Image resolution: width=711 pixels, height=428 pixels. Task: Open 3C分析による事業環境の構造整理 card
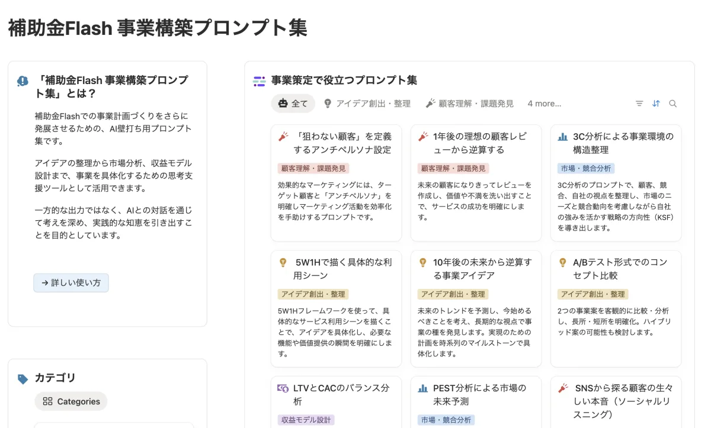(616, 183)
